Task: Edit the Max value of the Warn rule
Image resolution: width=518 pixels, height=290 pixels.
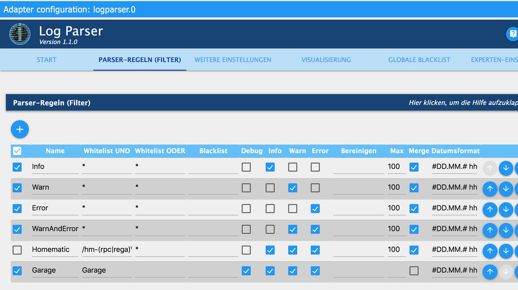Action: click(x=396, y=188)
